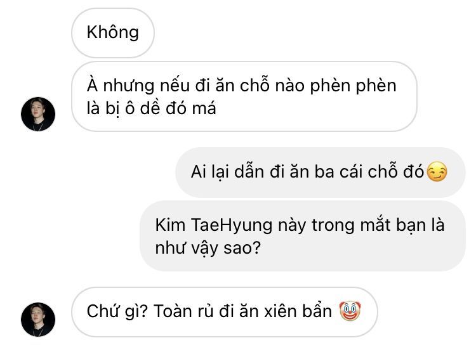Viewport: 476px width, 345px height.
Task: Click the words "Ai lại dẫn"
Action: coord(228,172)
